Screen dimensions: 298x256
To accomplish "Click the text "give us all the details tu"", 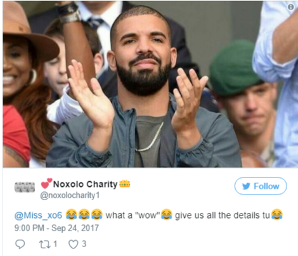I will 223,215.
